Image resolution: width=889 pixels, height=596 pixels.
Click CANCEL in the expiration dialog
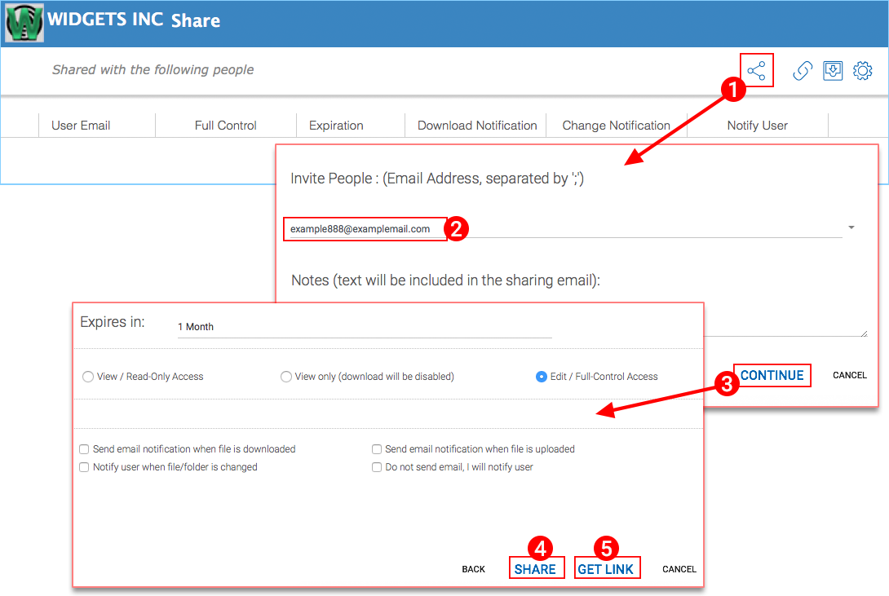(679, 569)
